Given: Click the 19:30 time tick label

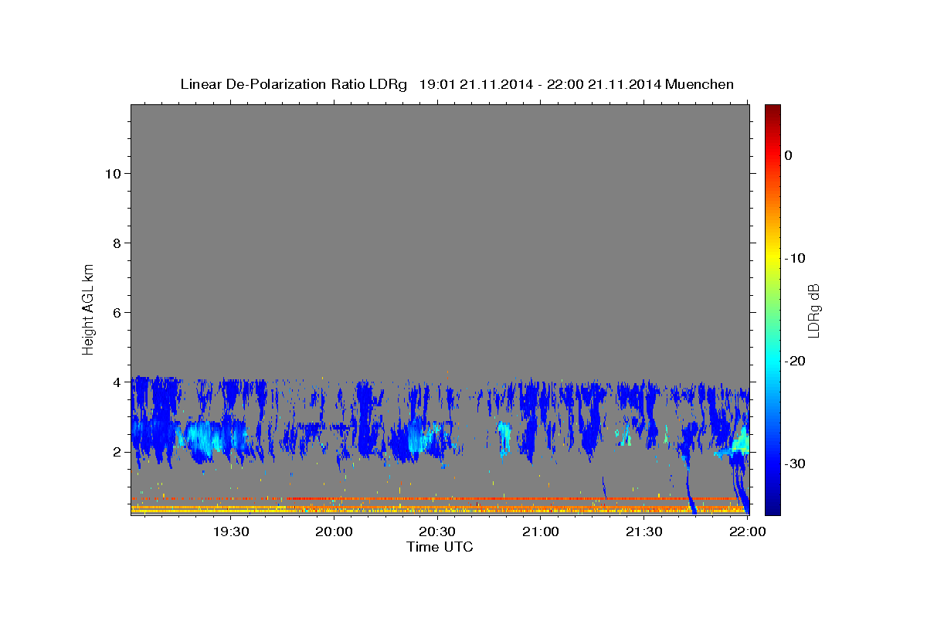Looking at the screenshot, I should (230, 531).
